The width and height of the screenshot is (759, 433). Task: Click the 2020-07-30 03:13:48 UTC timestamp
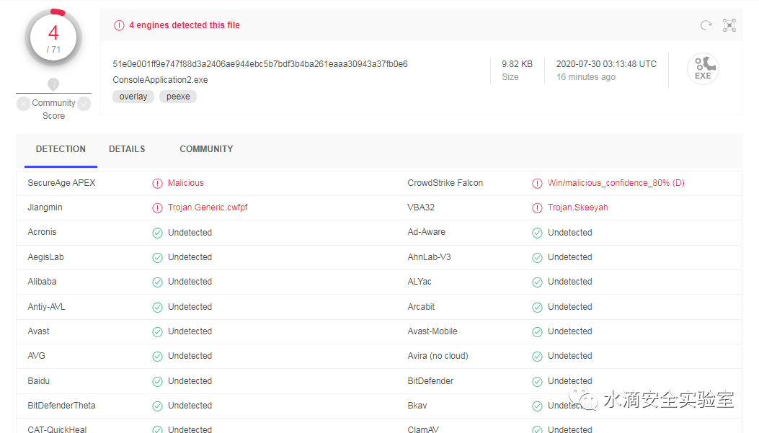pos(606,64)
